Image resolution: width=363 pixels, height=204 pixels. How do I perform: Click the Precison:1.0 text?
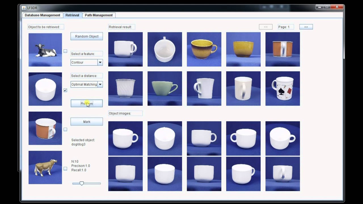pos(81,166)
